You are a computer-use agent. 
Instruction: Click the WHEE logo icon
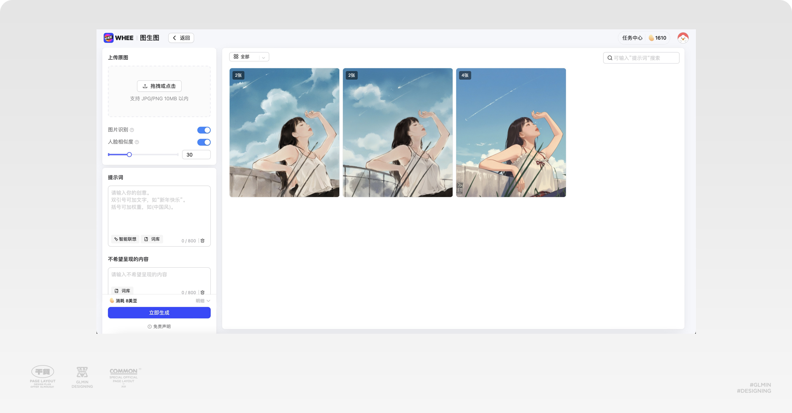[x=108, y=38]
